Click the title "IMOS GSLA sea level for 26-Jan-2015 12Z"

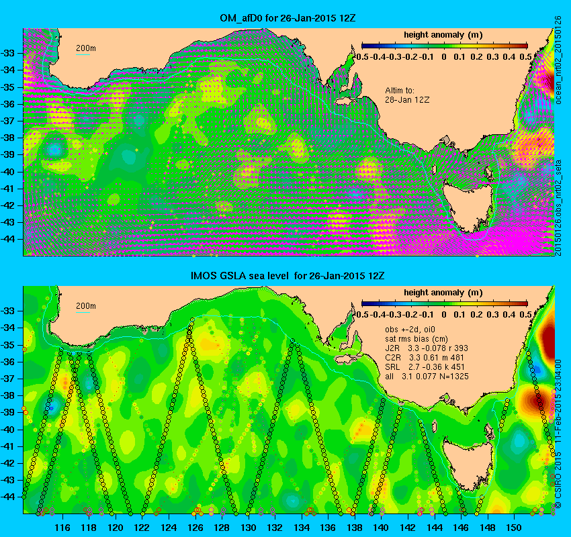[x=288, y=276]
